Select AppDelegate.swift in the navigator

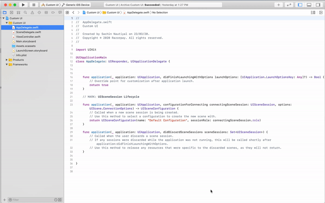(x=32, y=27)
